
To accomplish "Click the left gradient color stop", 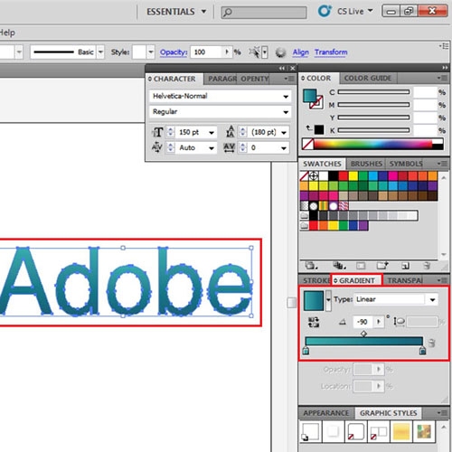I will tap(306, 351).
